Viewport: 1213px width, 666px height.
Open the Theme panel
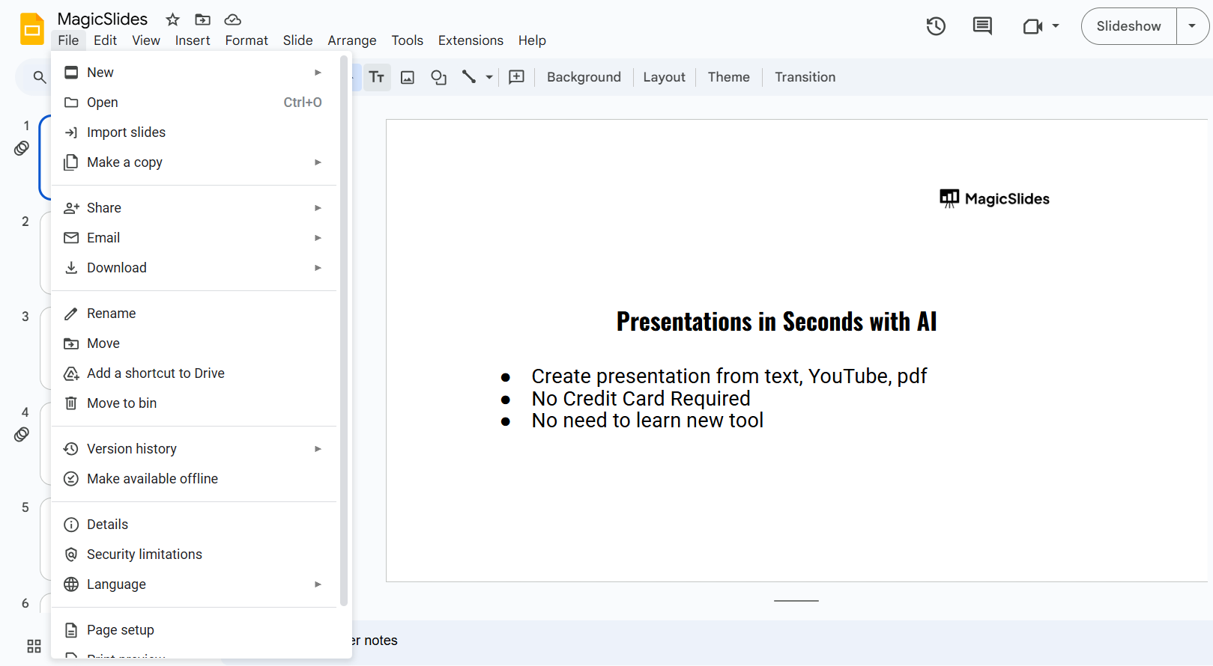pos(729,77)
